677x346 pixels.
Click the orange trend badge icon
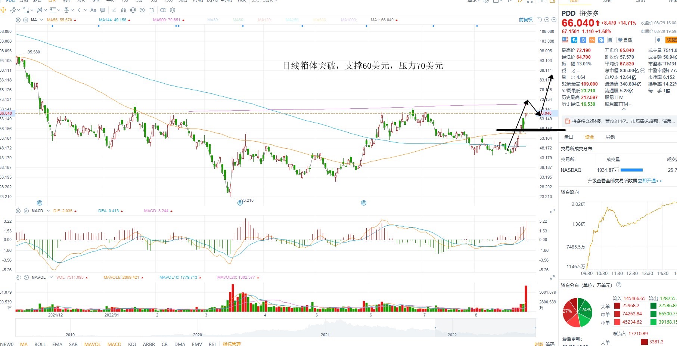pos(592,40)
